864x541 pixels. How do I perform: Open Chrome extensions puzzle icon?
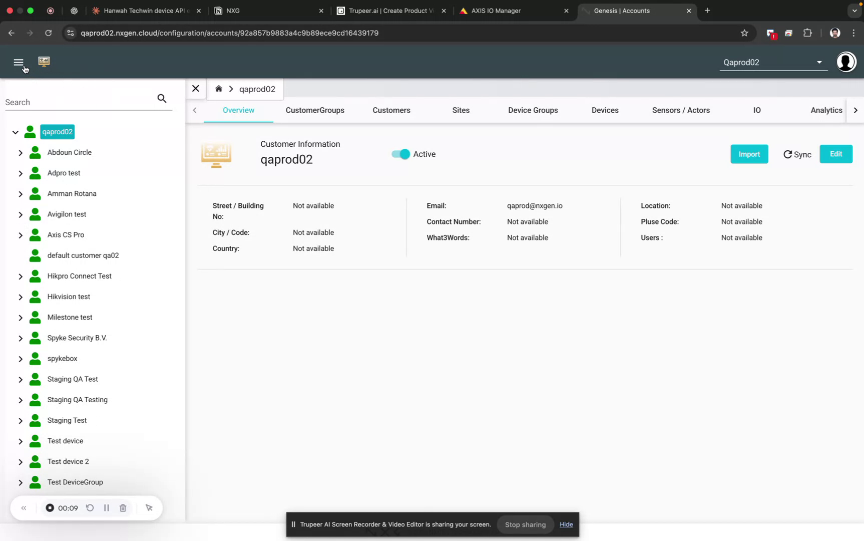807,33
